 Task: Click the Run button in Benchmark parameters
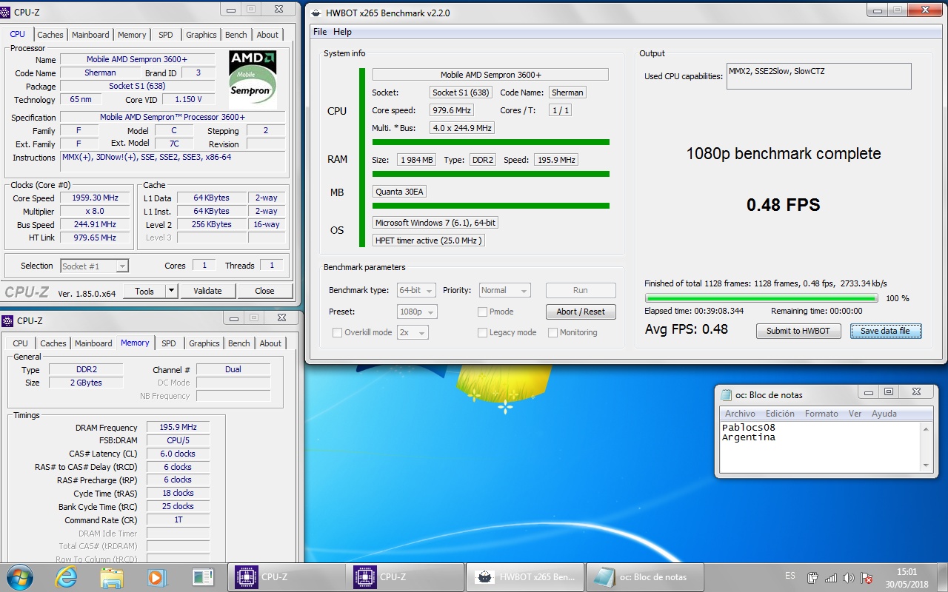tap(581, 291)
